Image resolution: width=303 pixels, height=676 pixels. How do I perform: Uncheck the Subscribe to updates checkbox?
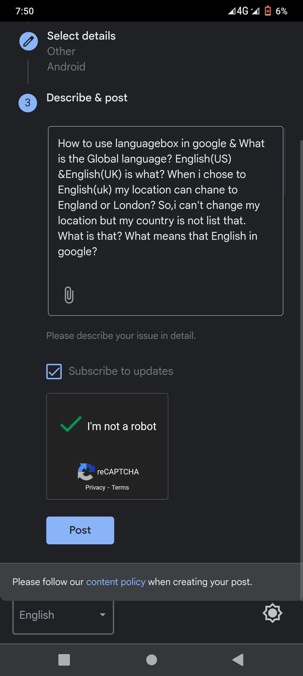[x=54, y=371]
